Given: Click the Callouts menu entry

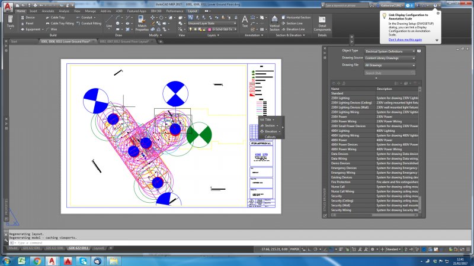Looking at the screenshot, I should [x=271, y=137].
